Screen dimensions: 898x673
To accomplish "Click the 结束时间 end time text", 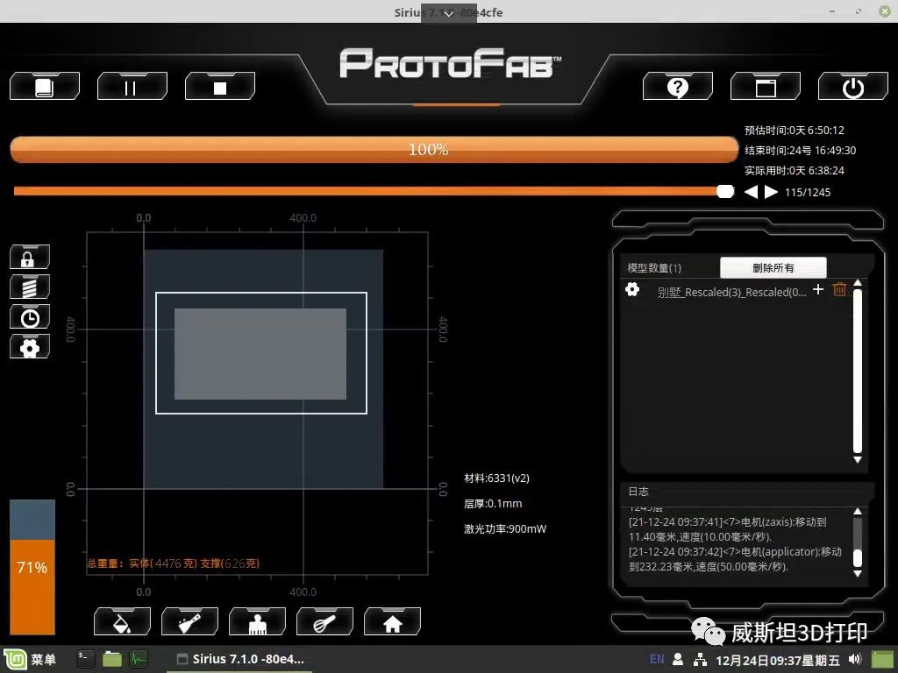I will 800,151.
